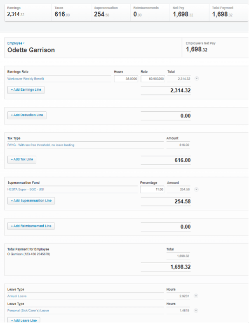This screenshot has width=249, height=323.
Task: Add a new tax line
Action: pos(22,159)
